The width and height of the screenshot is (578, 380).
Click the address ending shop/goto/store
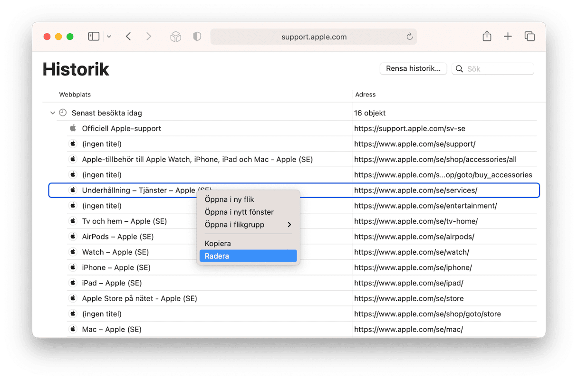pos(428,313)
